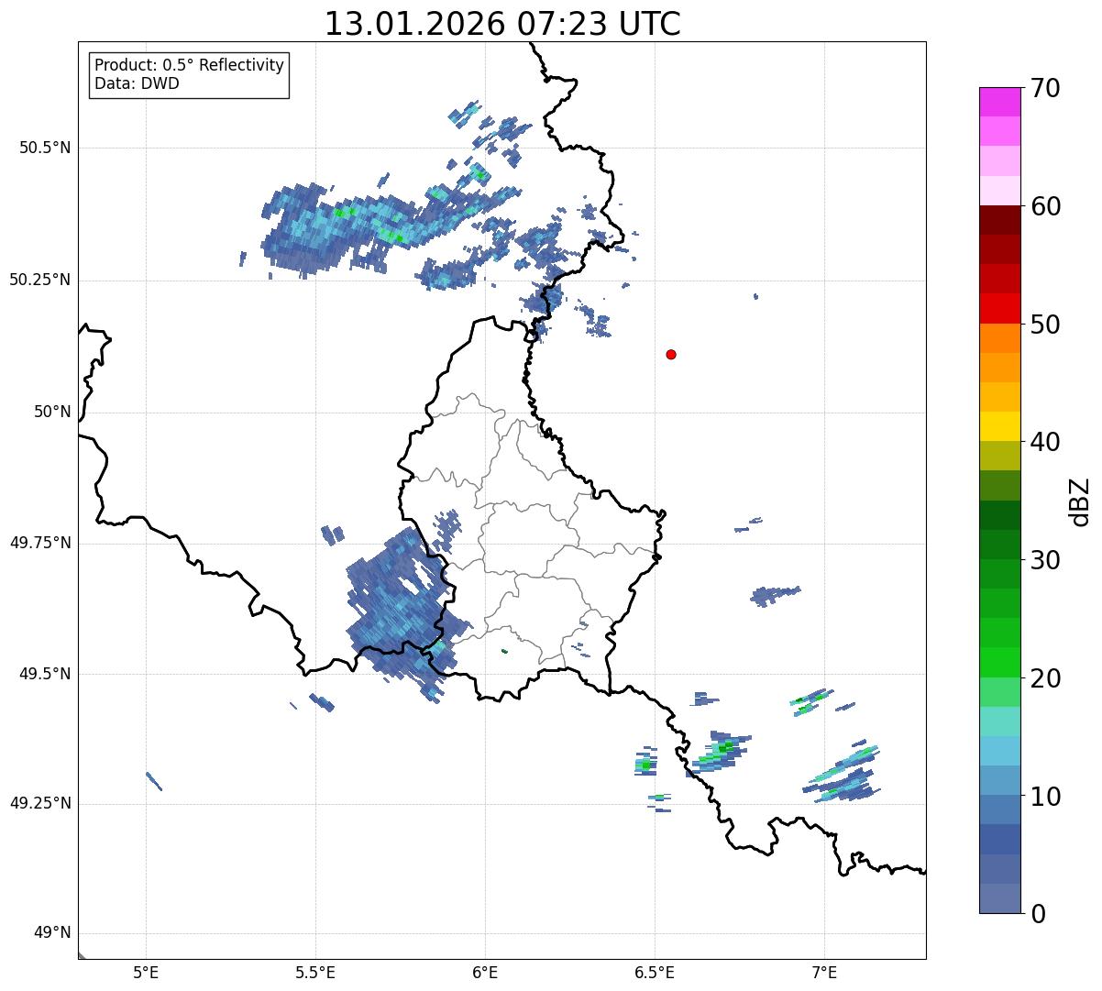Click 'Product: 0.5° Reflectivity' text in legend box

click(189, 66)
